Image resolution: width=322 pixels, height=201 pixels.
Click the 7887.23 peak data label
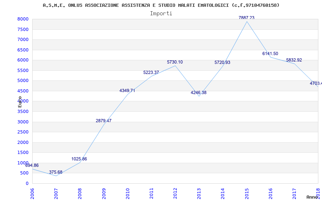[x=246, y=18]
